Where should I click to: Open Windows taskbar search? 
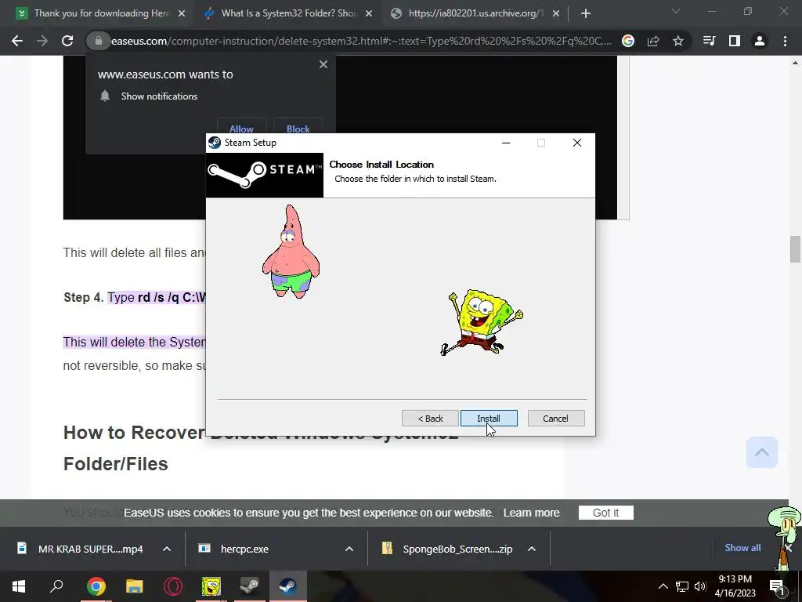point(56,586)
